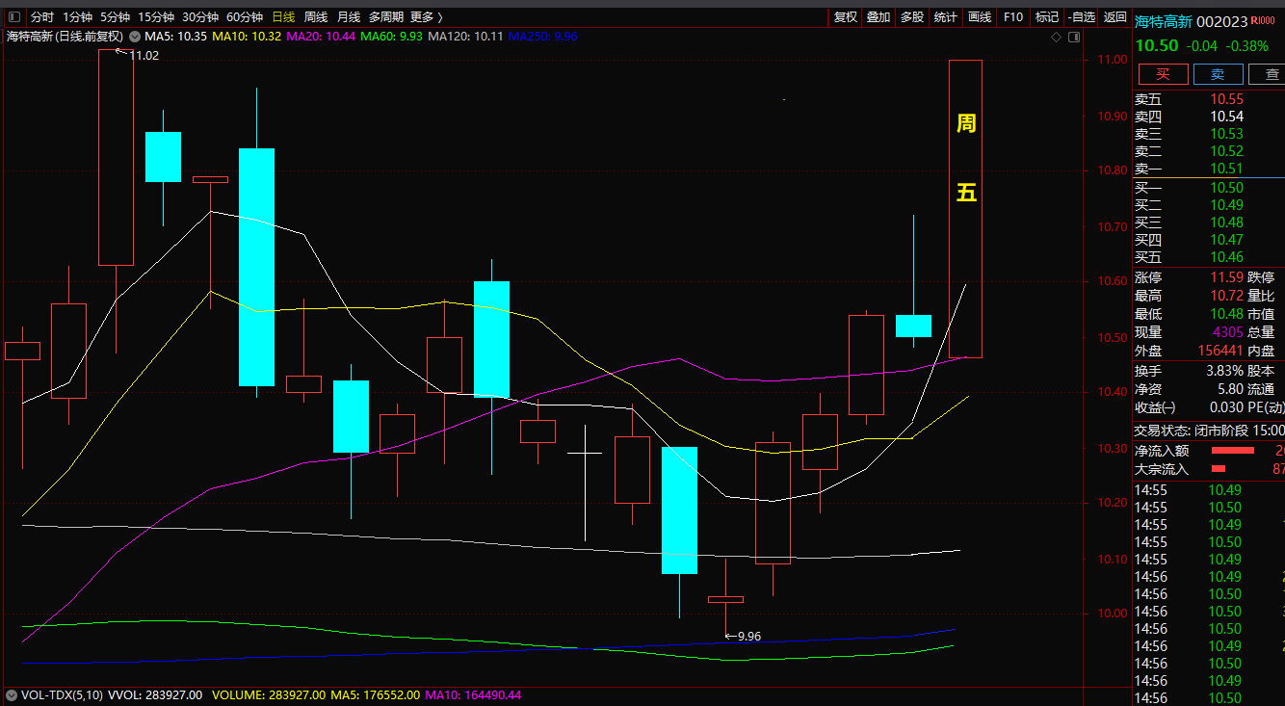Select the 60分钟 period tab
The image size is (1285, 706).
[244, 17]
